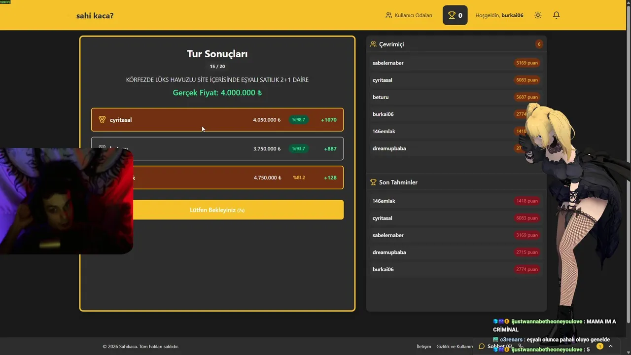The image size is (631, 355).
Task: Click the online count badge 6
Action: pos(539,44)
